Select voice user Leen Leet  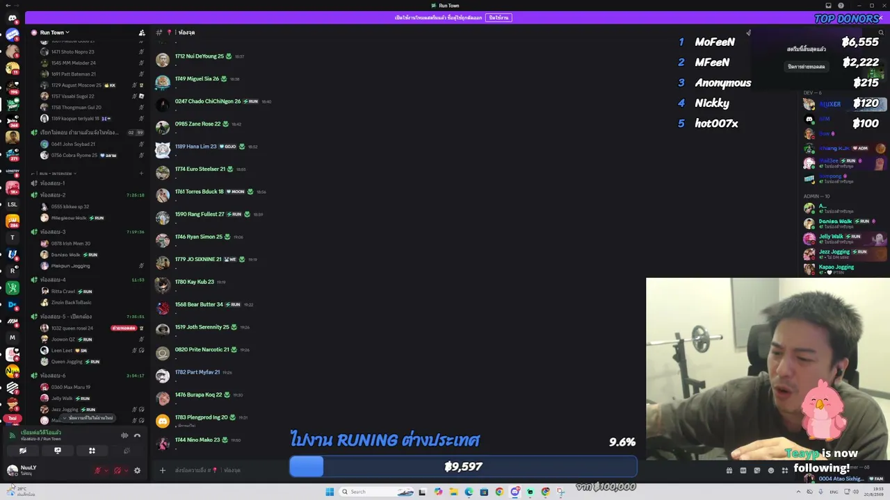[92, 351]
